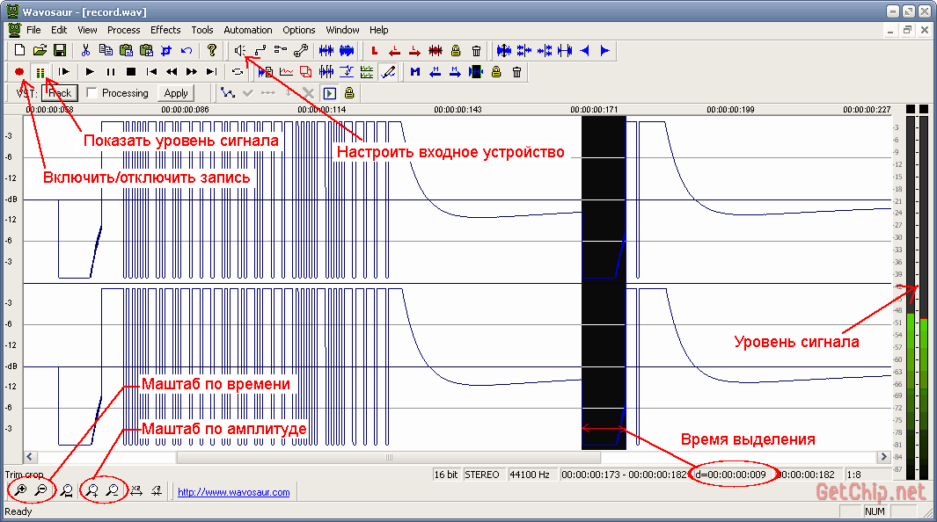This screenshot has width=937, height=522.
Task: Open a file with the folder icon
Action: (40, 51)
